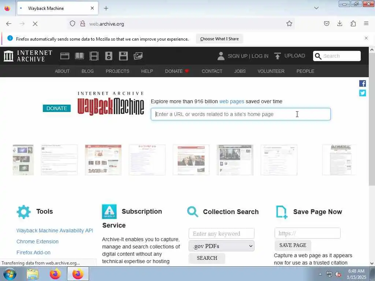This screenshot has width=375, height=281.
Task: Open Firefox extensions icon
Action: point(353,23)
